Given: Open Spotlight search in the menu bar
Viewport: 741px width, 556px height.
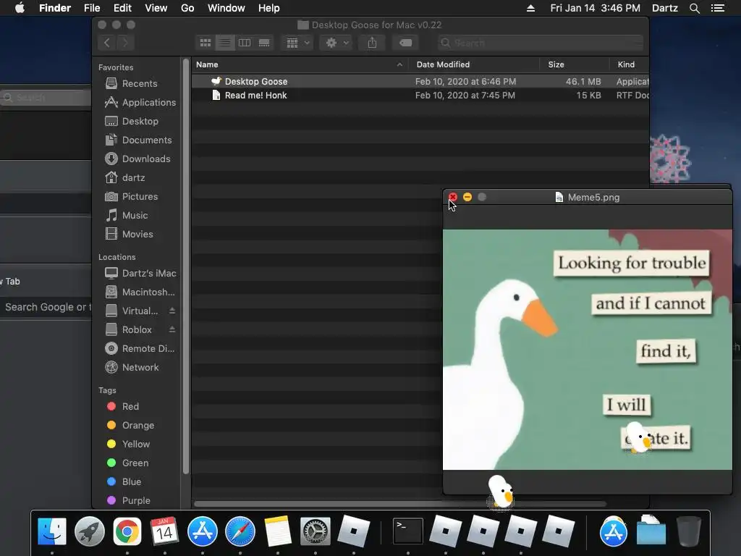Looking at the screenshot, I should coord(694,8).
